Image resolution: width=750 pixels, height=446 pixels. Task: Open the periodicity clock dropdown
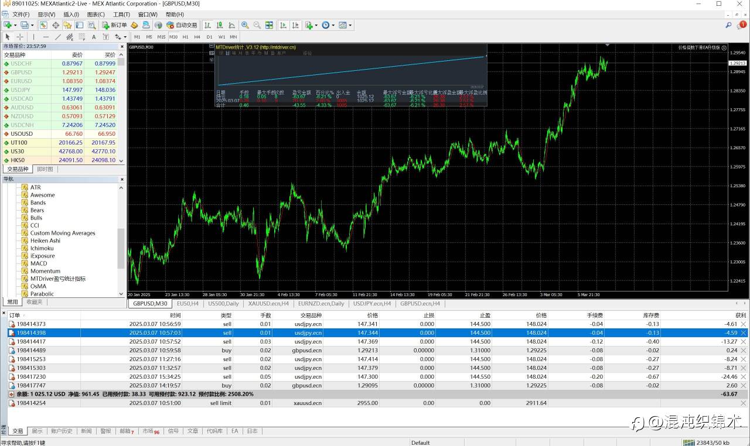(333, 25)
